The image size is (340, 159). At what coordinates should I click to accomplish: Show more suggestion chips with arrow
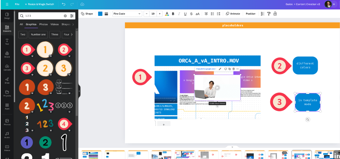tap(72, 35)
